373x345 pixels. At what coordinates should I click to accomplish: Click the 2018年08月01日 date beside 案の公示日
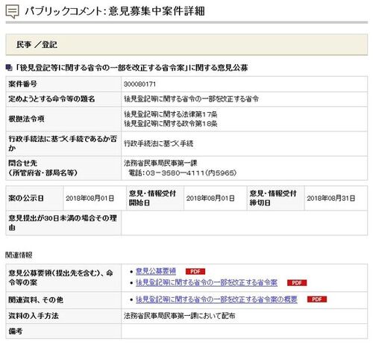click(90, 198)
